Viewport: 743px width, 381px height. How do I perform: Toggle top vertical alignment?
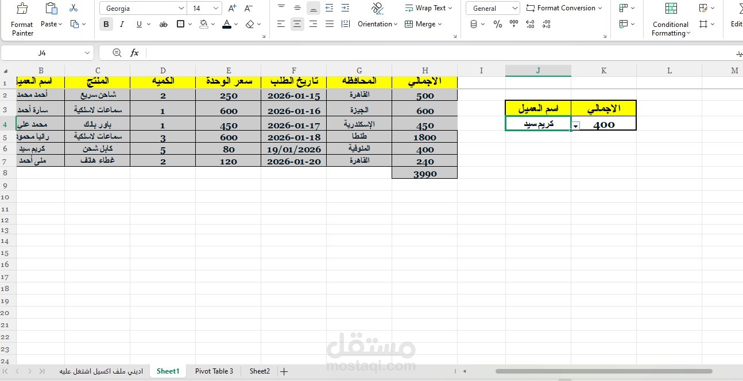pyautogui.click(x=281, y=8)
